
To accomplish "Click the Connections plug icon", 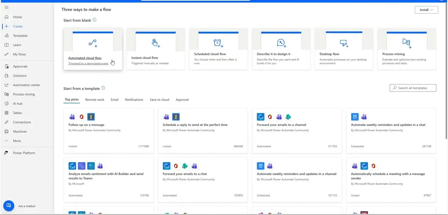I will 6,122.
